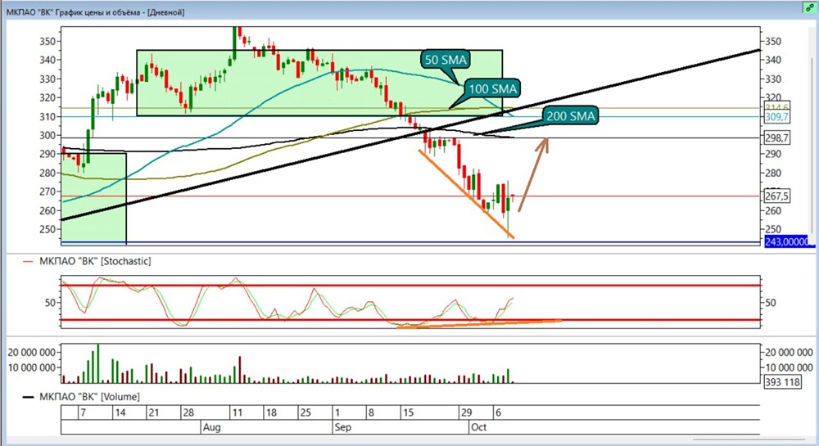819x446 pixels.
Task: Click the Sep month label on time axis
Action: (x=342, y=427)
